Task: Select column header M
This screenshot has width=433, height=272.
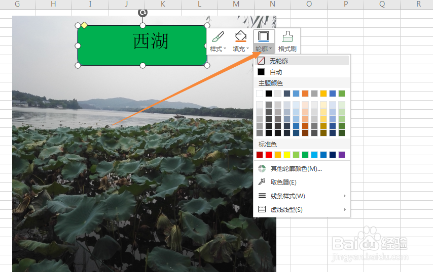Action: coord(236,4)
